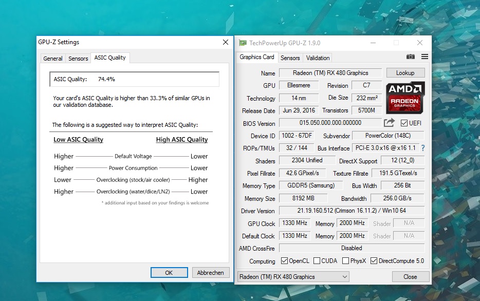
Task: Click the BIOS share/export arrow icon
Action: point(389,123)
